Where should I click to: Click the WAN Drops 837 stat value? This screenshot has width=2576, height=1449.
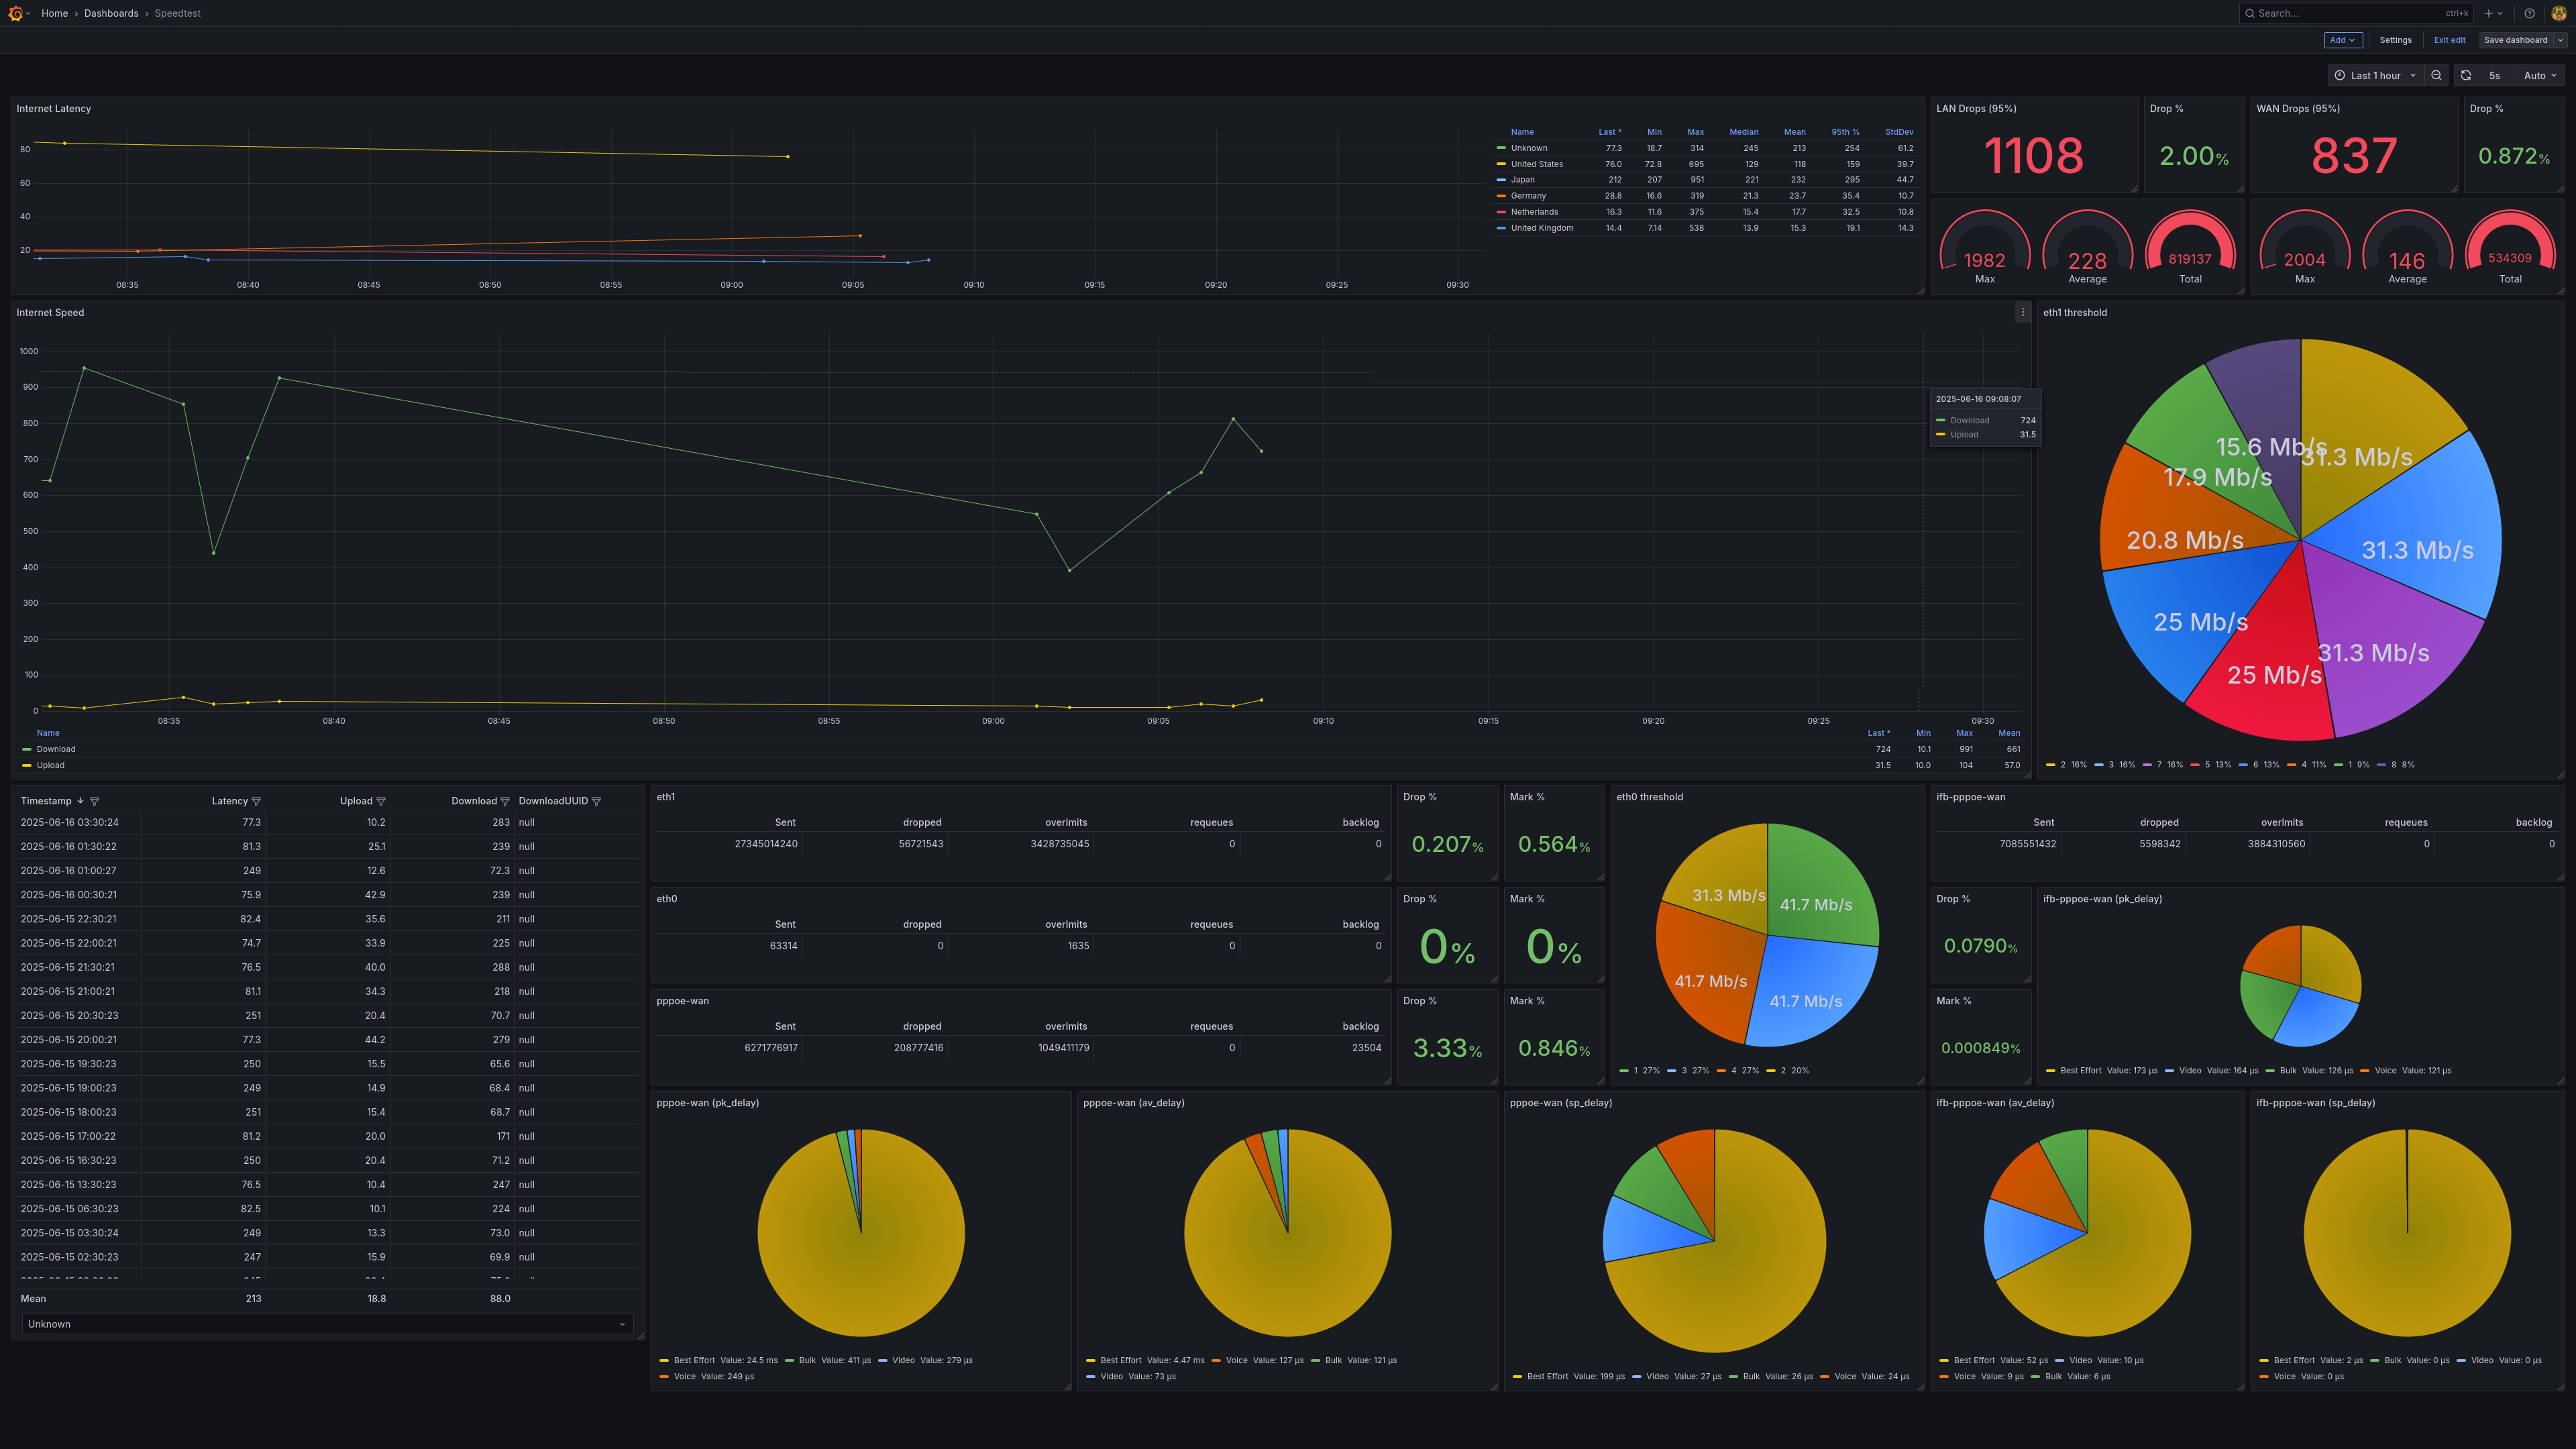2354,156
